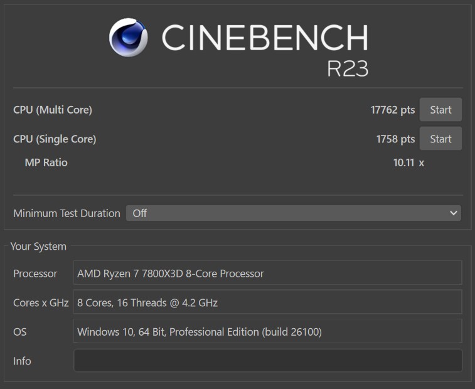The width and height of the screenshot is (475, 389).
Task: Click the 'Cores x GHz' label
Action: tap(41, 302)
